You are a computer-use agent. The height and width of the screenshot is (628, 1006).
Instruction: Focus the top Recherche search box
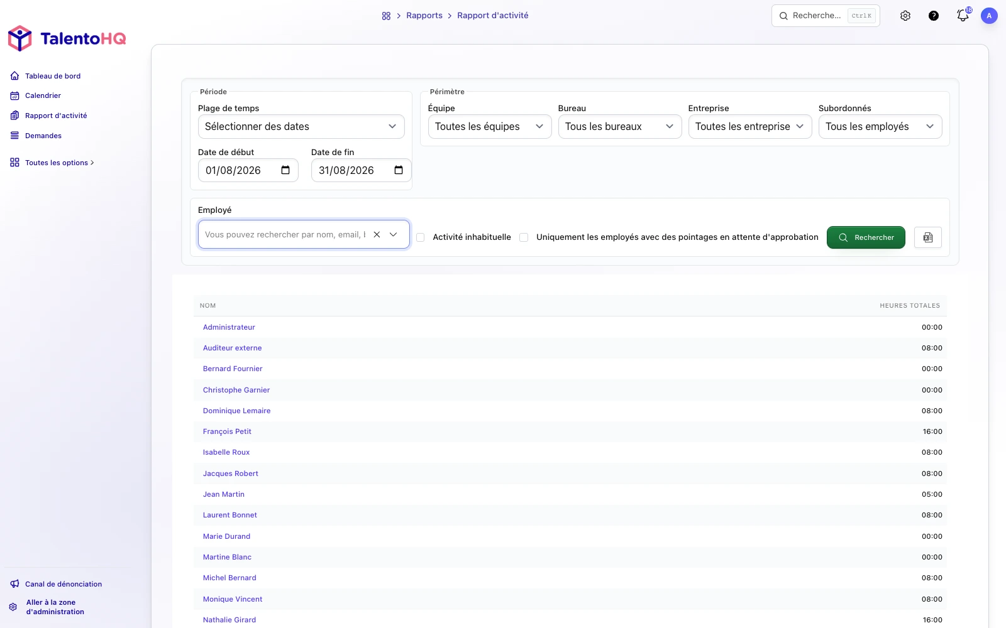pyautogui.click(x=826, y=16)
